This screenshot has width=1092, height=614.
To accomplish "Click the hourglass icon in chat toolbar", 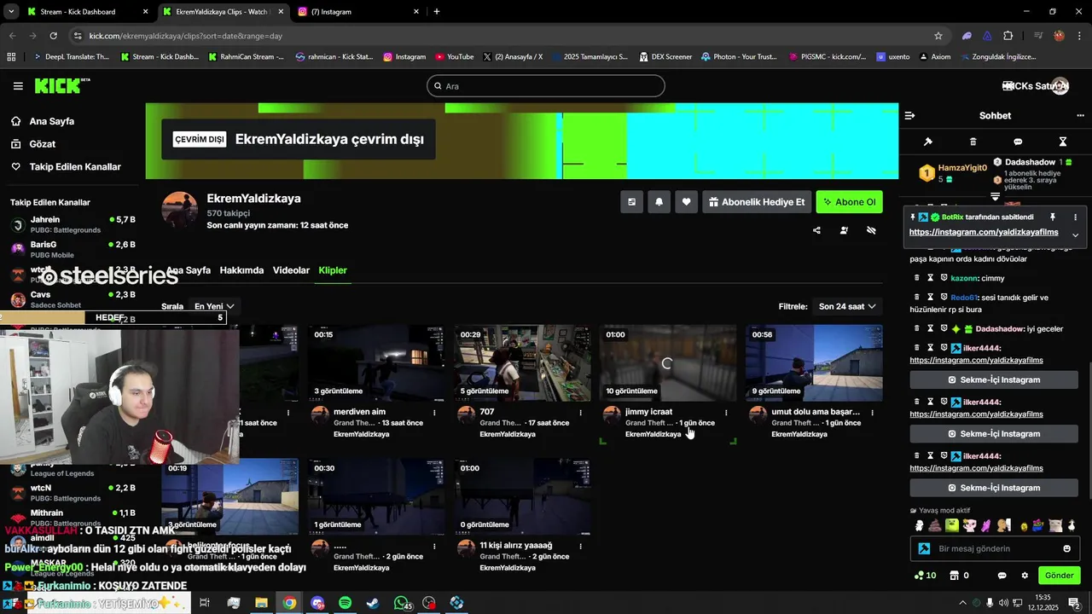I will click(1063, 142).
